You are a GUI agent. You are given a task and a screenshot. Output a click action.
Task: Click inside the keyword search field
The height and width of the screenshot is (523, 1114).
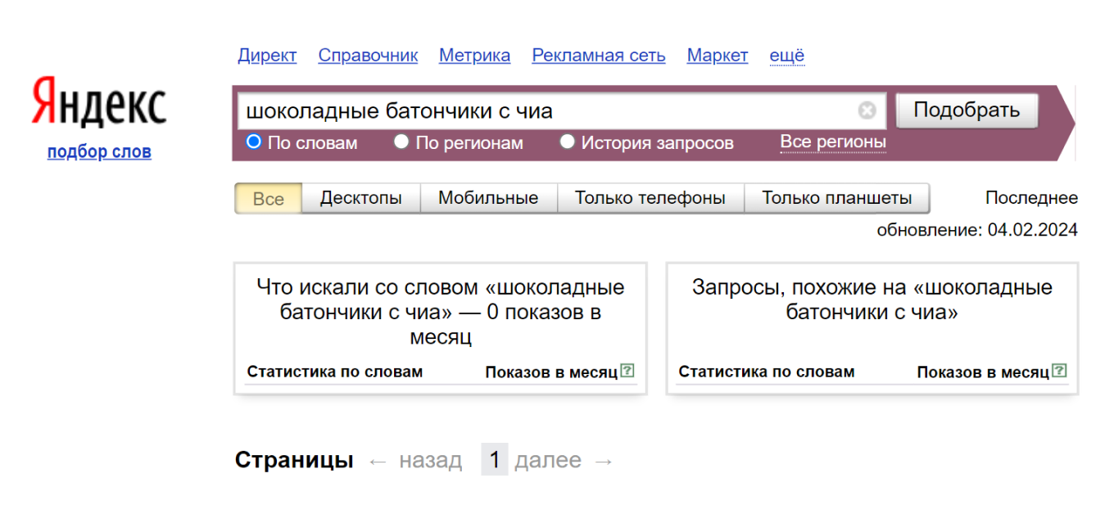[x=532, y=110]
